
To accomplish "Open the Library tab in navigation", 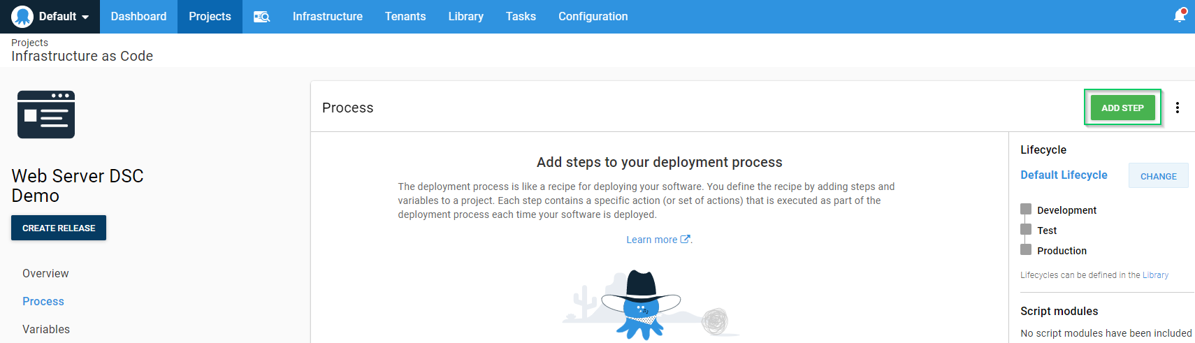I will [x=465, y=17].
